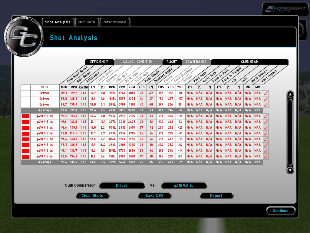This screenshot has height=233, width=310.
Task: Click the Descent Angle column label
Action: point(163,75)
